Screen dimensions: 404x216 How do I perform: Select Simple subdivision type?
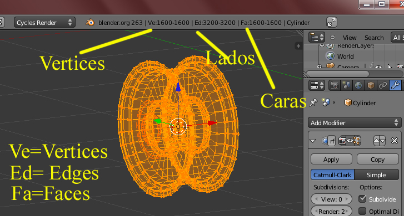(376, 174)
